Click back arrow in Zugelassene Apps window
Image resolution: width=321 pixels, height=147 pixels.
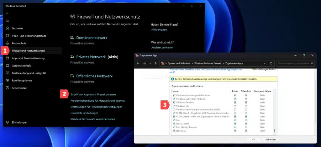coord(138,63)
